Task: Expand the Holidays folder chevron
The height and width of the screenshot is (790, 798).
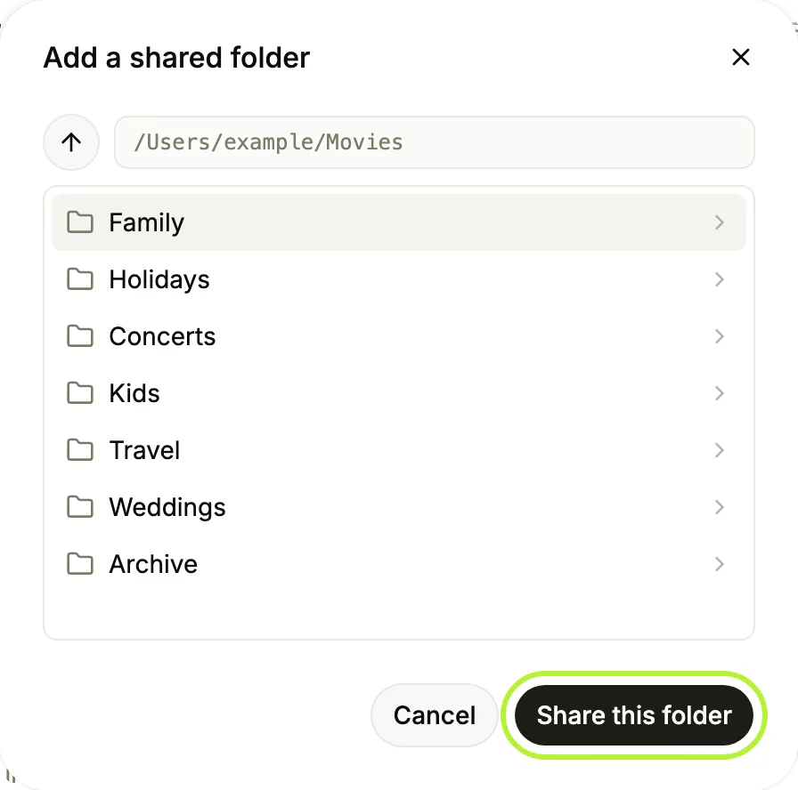Action: (719, 279)
